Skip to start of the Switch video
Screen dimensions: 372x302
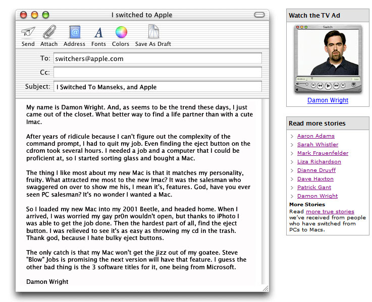[313, 85]
